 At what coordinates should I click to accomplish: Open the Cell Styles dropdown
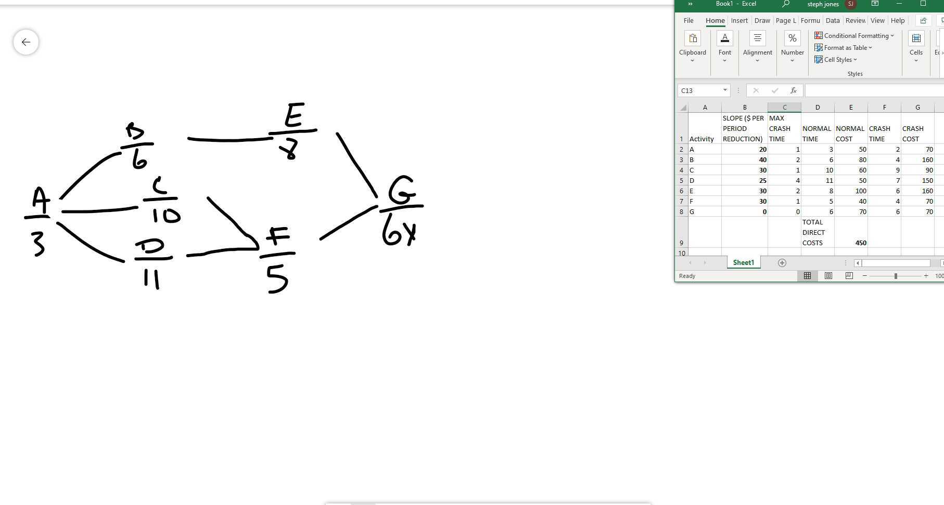click(x=835, y=60)
